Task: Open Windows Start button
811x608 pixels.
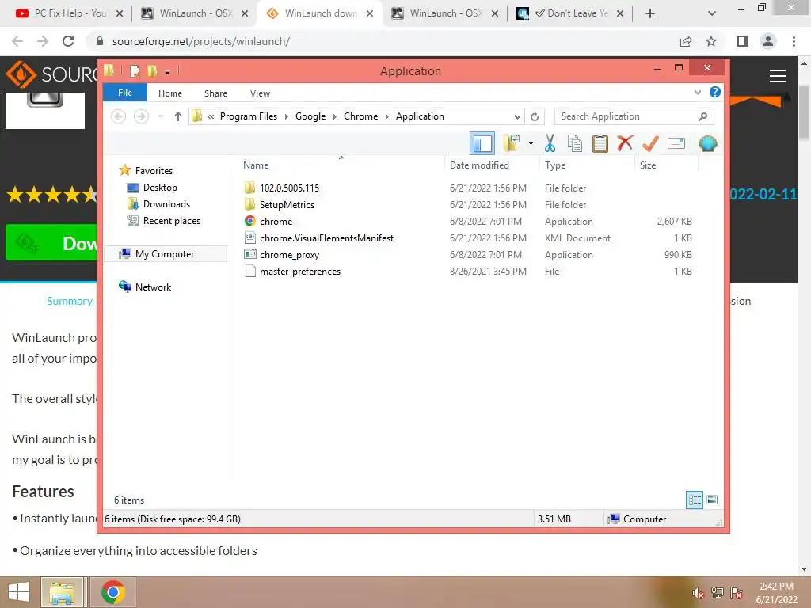Action: (19, 592)
